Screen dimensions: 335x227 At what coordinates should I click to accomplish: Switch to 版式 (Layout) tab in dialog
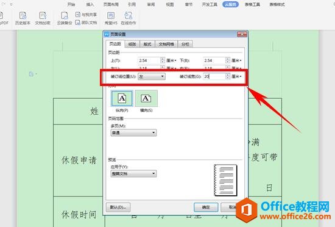(147, 44)
